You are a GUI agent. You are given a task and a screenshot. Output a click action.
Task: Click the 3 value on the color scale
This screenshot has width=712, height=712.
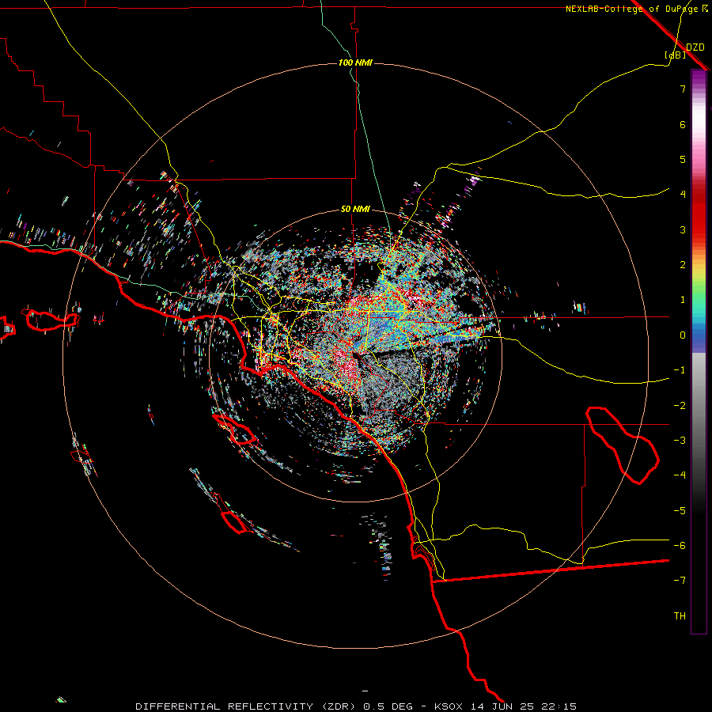point(683,229)
